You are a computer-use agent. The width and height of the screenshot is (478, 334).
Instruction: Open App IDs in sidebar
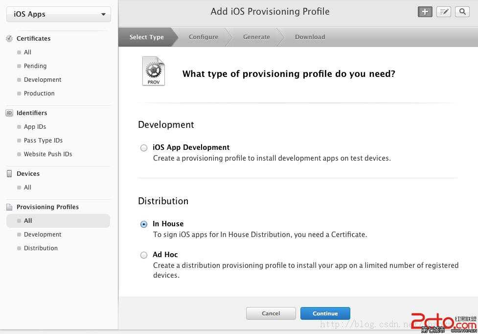coord(35,126)
